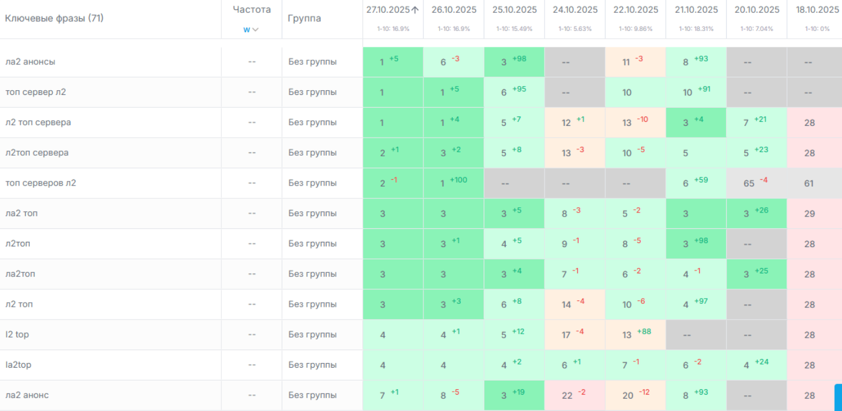The image size is (842, 411).
Task: Click the sort arrow next to 27.10.2025
Action: click(x=415, y=10)
